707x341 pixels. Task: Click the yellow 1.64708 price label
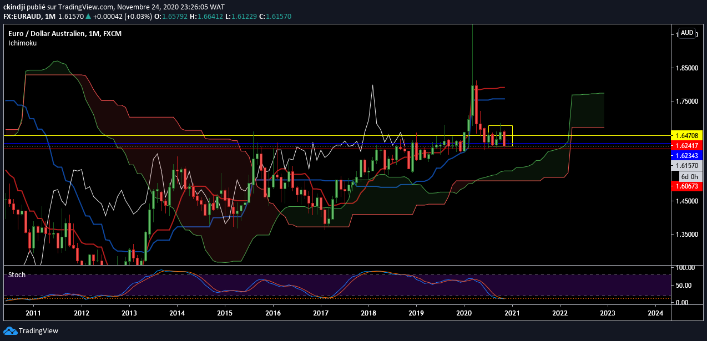(x=687, y=135)
